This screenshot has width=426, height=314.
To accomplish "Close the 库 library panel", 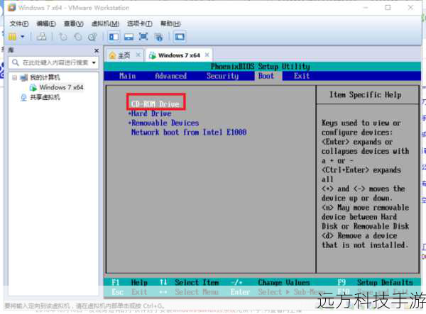I will click(x=96, y=51).
